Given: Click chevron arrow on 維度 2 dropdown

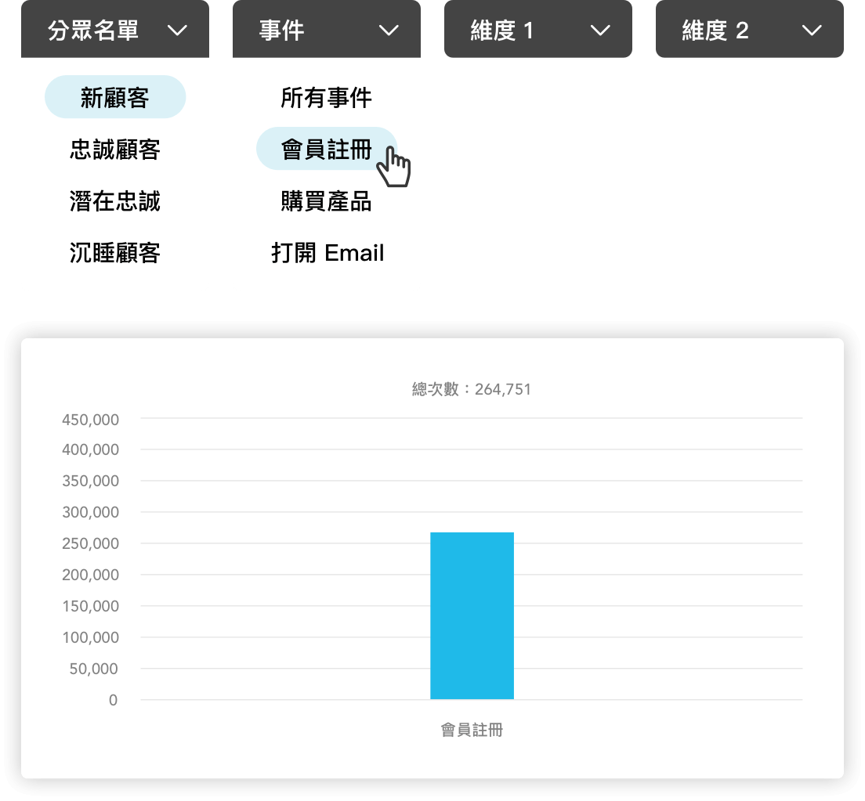Looking at the screenshot, I should pos(812,31).
